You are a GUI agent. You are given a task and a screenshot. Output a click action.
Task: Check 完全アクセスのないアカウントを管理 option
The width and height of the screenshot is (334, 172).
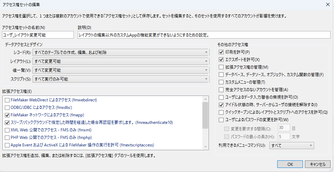[221, 89]
